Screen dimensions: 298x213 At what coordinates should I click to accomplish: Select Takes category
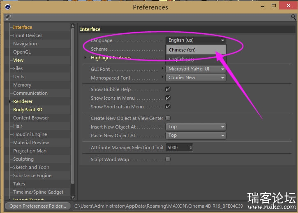coord(19,184)
